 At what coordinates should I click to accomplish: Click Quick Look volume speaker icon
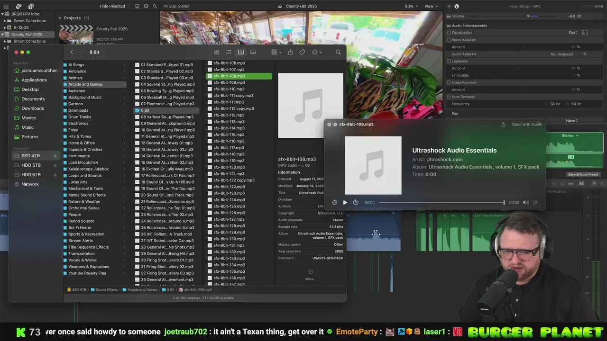(x=525, y=202)
